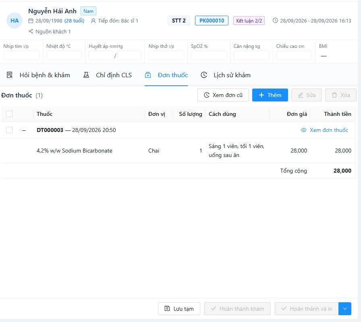361x322 pixels.
Task: Click the PK000010 visit code badge
Action: pos(212,21)
